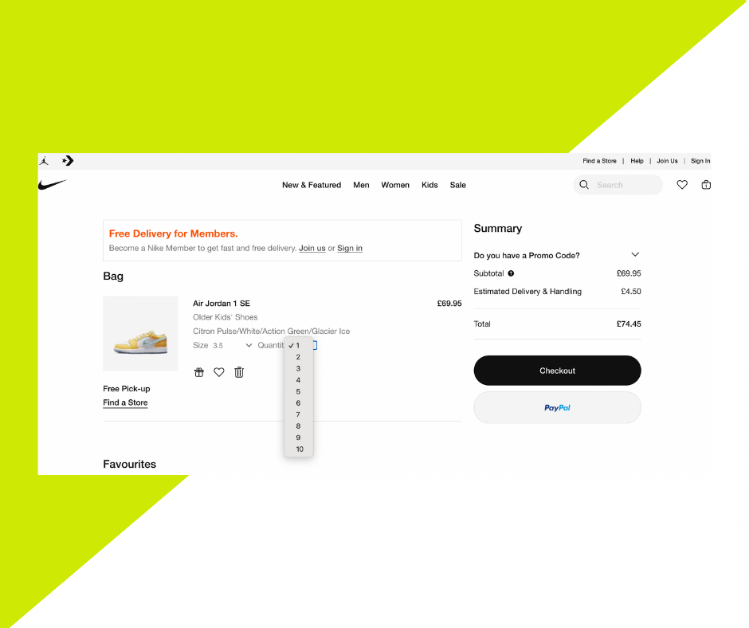749x628 pixels.
Task: Open the Women navigation menu
Action: pos(395,185)
